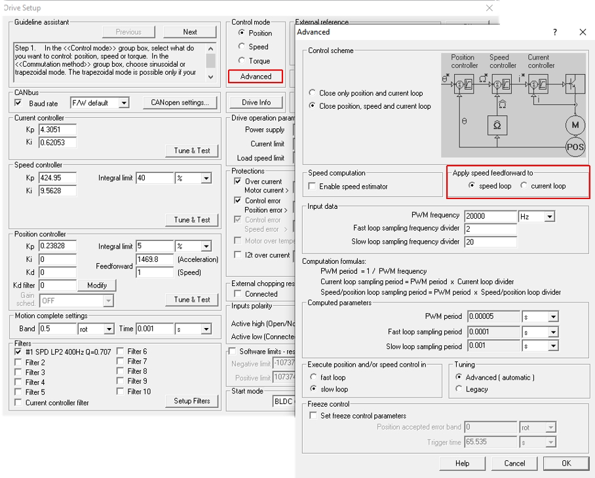Enable the Filter 2 checkbox
The width and height of the screenshot is (595, 478).
18,361
